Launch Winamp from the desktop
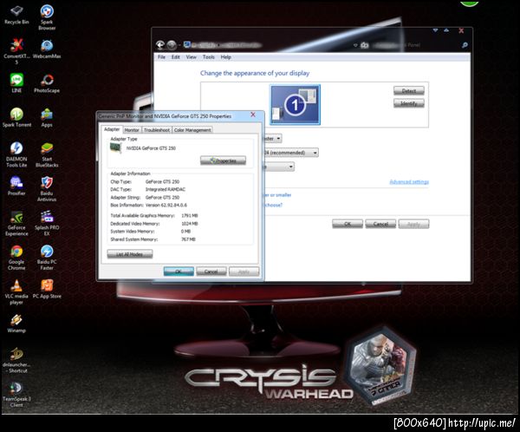 (x=16, y=324)
